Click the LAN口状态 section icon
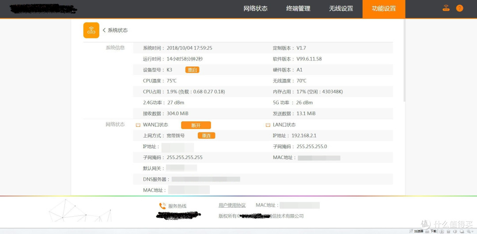 click(268, 125)
